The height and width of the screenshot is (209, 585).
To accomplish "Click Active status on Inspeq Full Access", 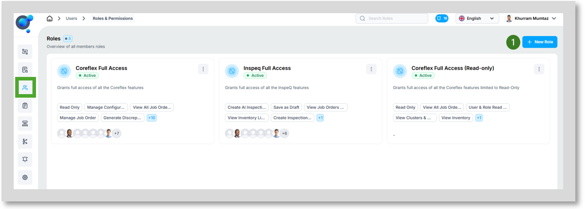I will 255,75.
